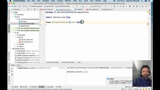Toggle the Build Variants side tab
The height and width of the screenshot is (90, 160).
click(x=9, y=68)
